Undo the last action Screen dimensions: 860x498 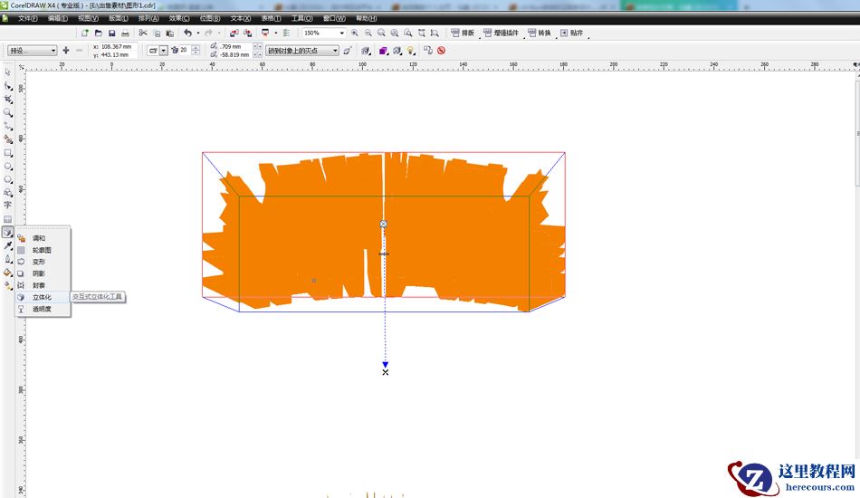(187, 34)
